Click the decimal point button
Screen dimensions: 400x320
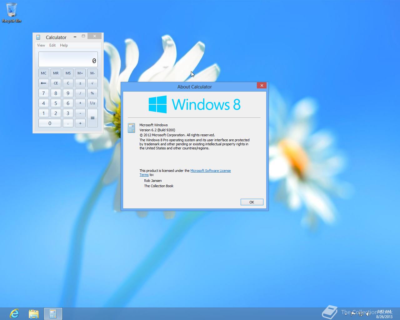point(68,123)
